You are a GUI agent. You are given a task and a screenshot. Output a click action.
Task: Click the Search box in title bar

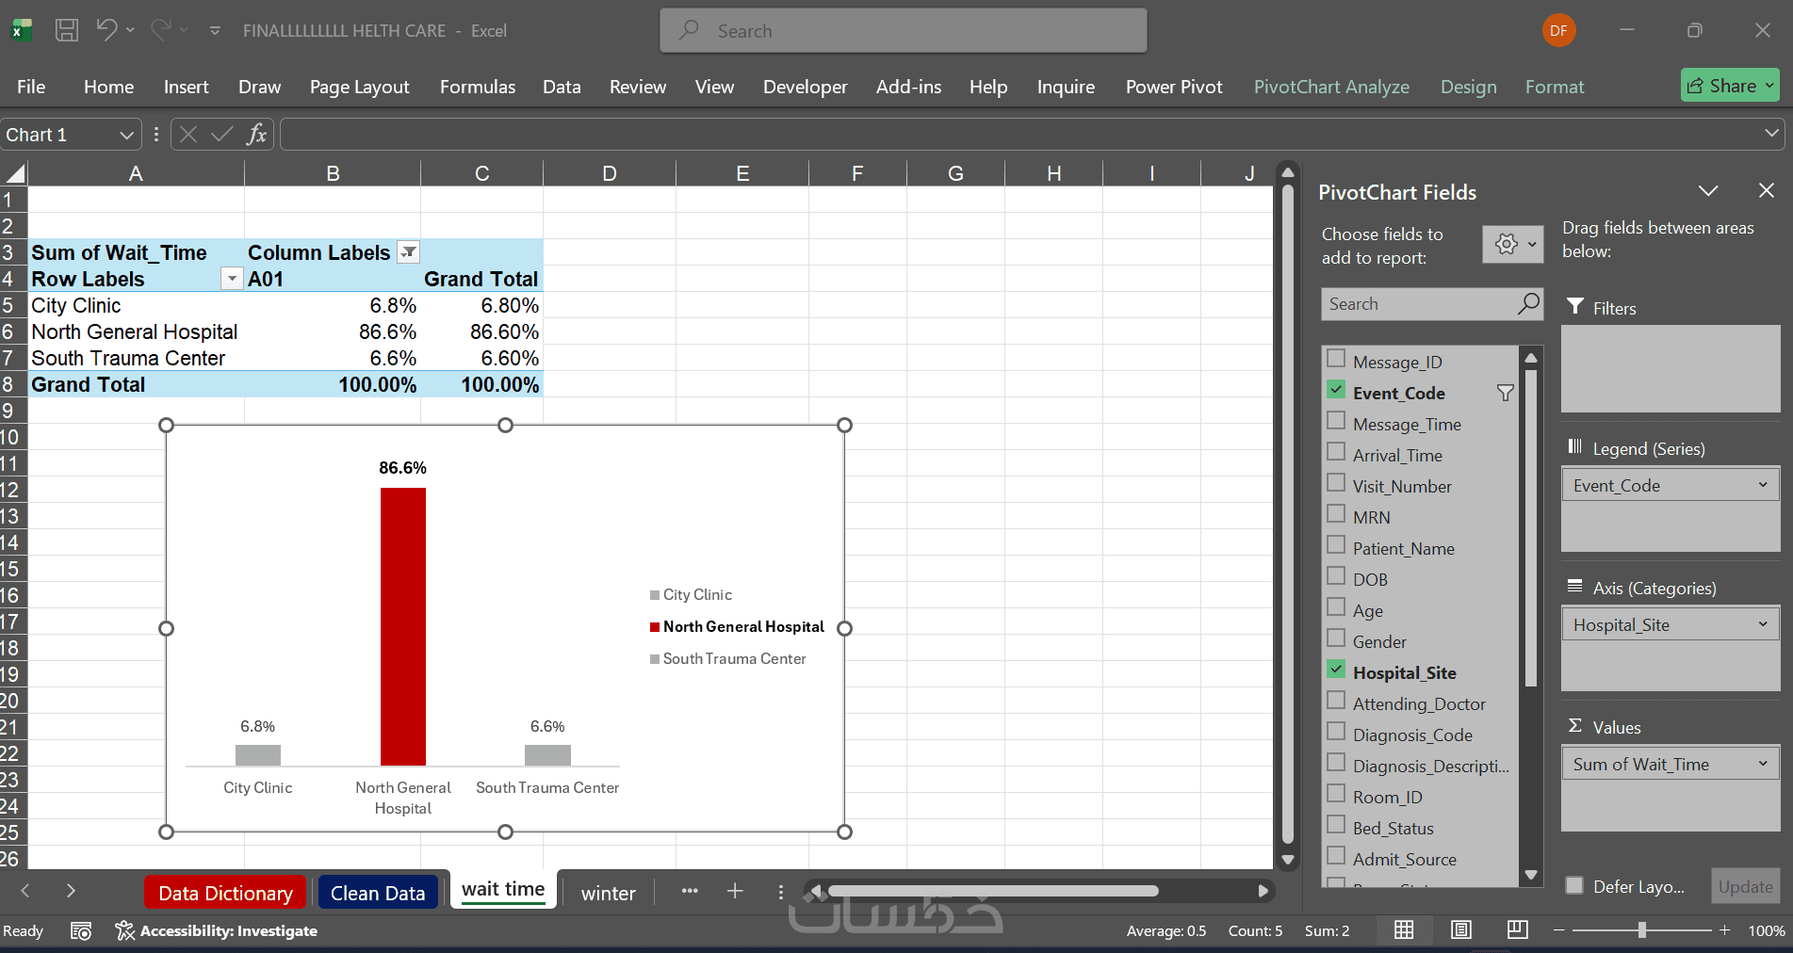click(904, 30)
